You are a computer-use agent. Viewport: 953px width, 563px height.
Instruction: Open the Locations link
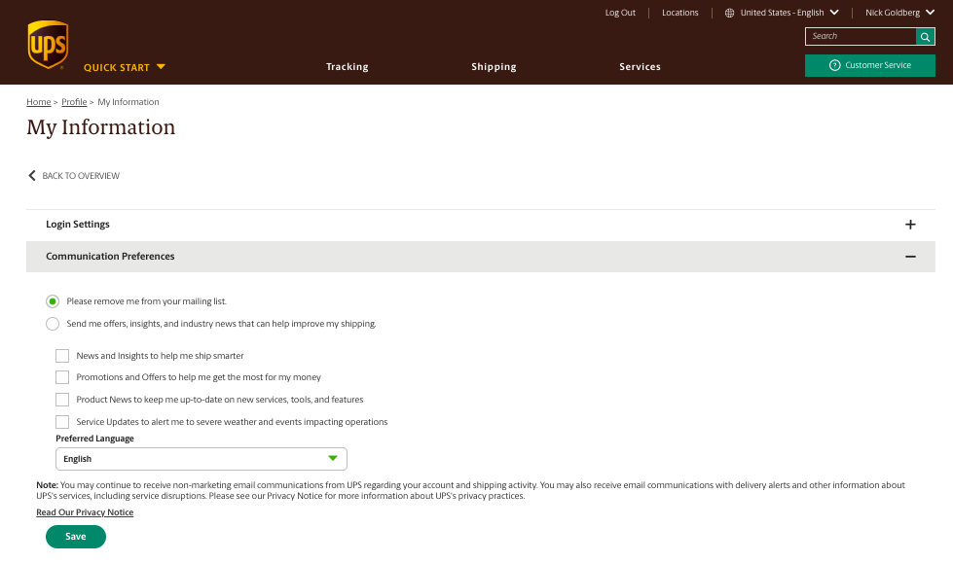(680, 13)
